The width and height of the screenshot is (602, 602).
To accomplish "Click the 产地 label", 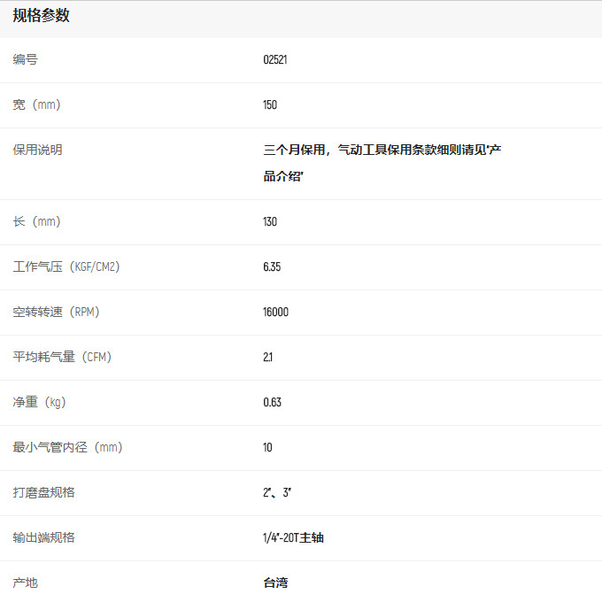I will (x=26, y=583).
